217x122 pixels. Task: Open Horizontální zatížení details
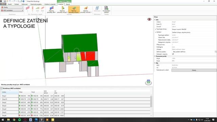pyautogui.click(x=106, y=9)
